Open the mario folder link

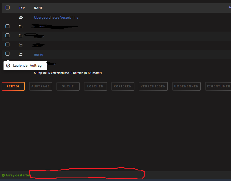point(38,54)
